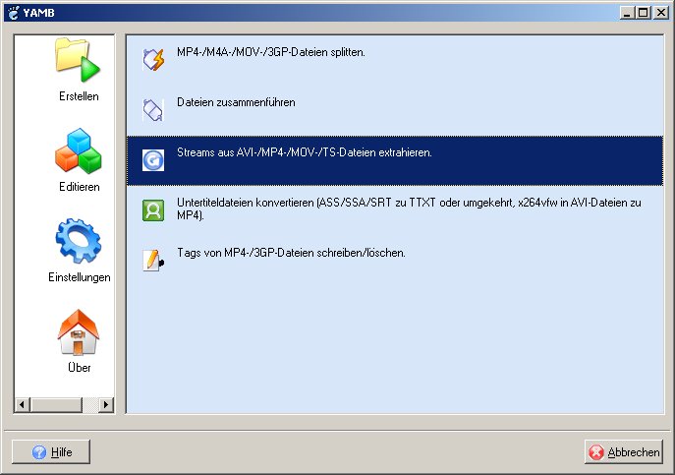Open the Einstellungen gear icon
Screen dimensions: 675x475
coord(78,241)
